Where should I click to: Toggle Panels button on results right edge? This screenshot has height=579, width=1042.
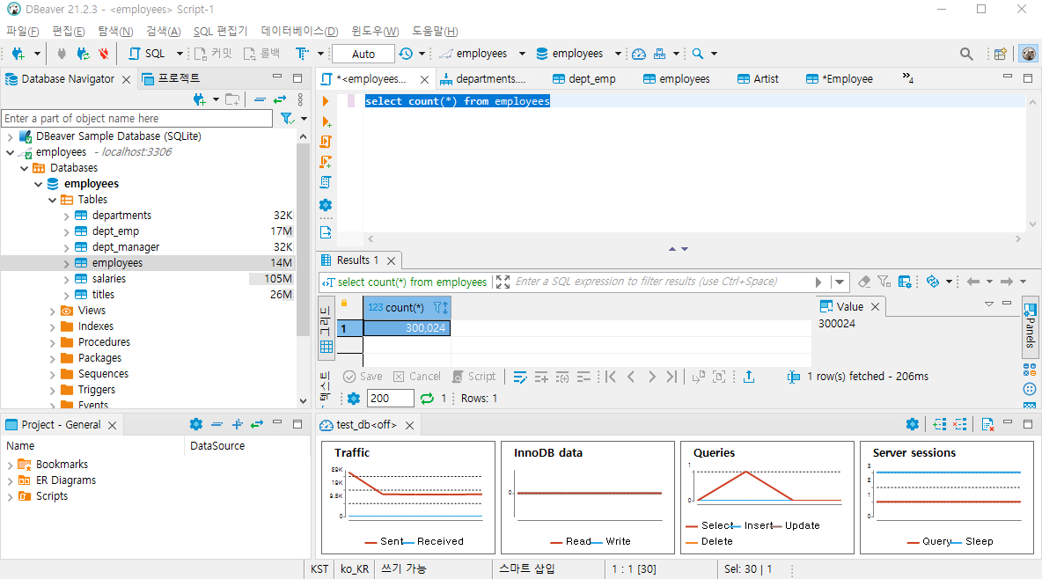pos(1030,326)
